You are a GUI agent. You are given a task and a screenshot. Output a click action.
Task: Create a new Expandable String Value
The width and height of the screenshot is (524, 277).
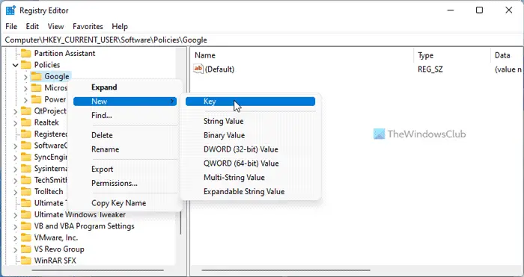pyautogui.click(x=250, y=191)
